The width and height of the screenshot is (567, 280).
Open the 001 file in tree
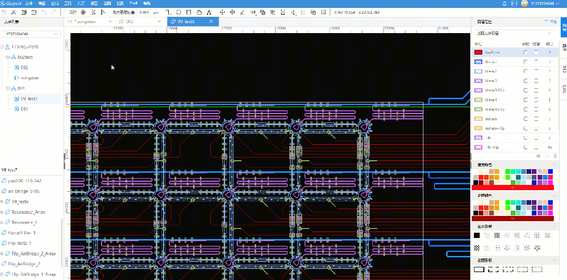[24, 109]
